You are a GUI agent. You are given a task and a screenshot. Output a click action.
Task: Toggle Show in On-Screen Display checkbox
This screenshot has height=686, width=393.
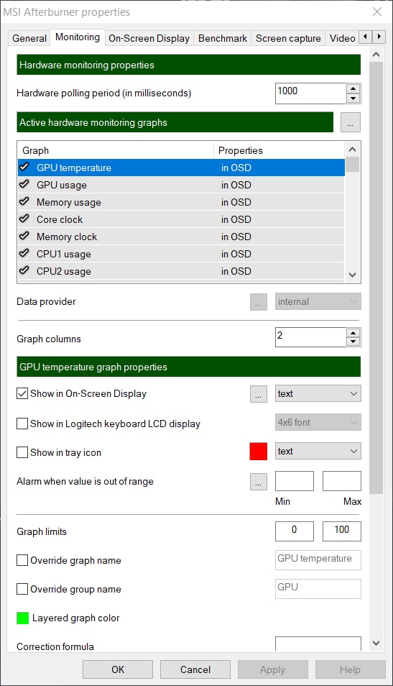(x=22, y=393)
